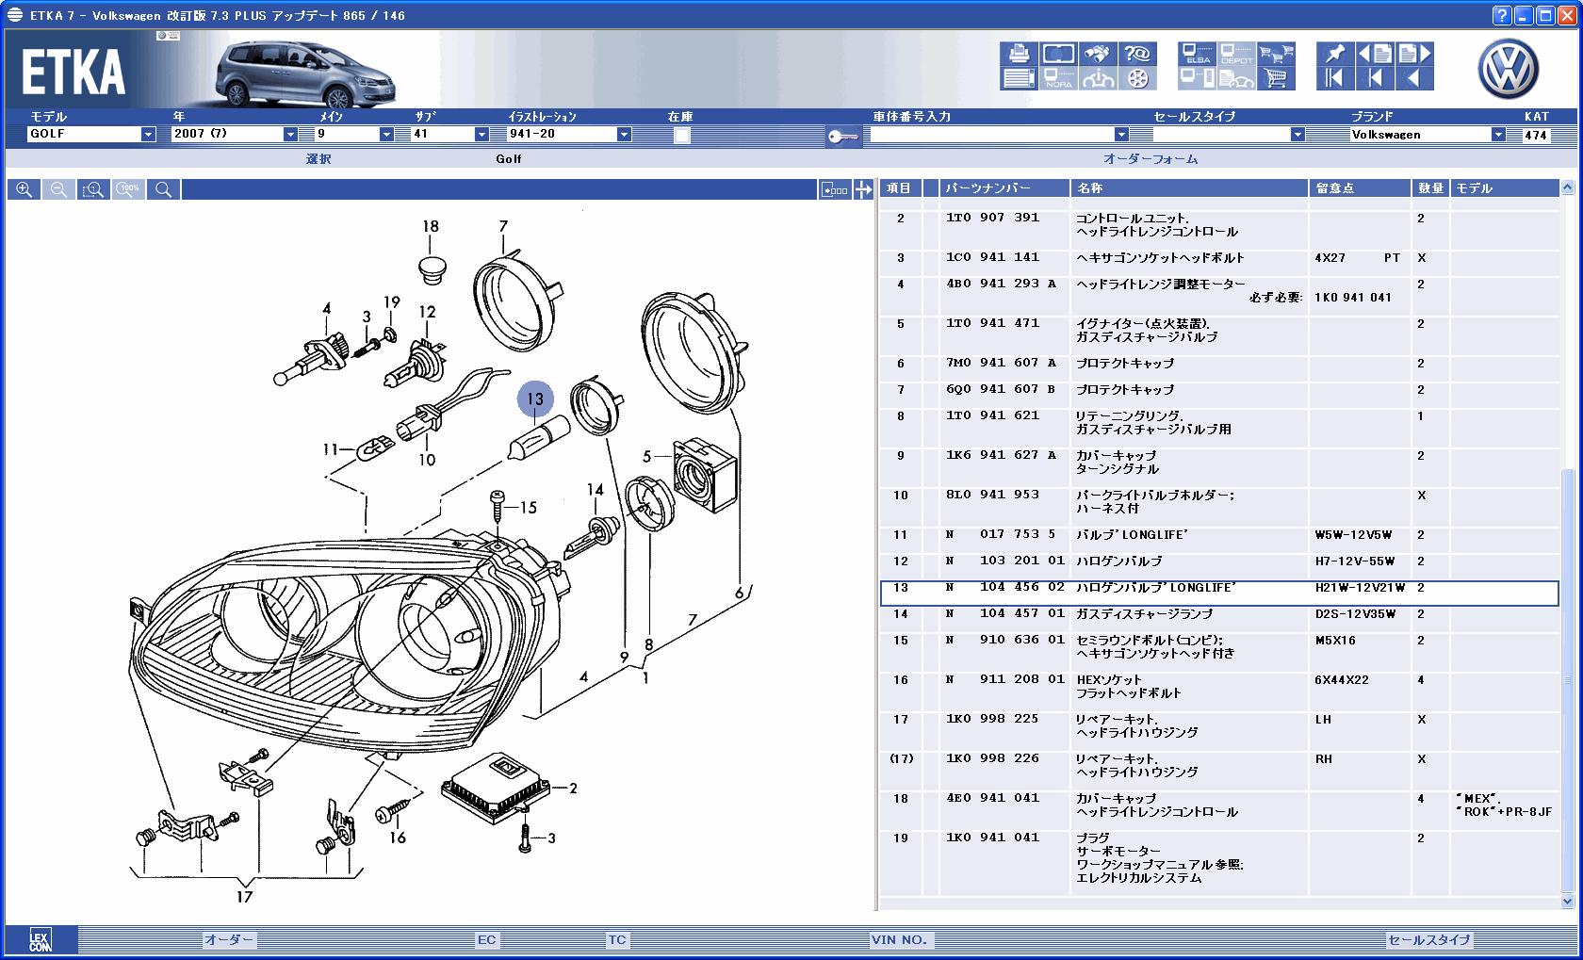Screen dimensions: 1583x960
Task: Click the ?@ help contact icon
Action: pos(1138,54)
